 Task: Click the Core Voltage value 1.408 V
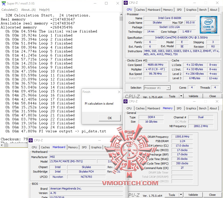pos(187,31)
